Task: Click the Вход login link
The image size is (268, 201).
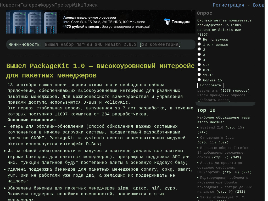Action: [259, 5]
